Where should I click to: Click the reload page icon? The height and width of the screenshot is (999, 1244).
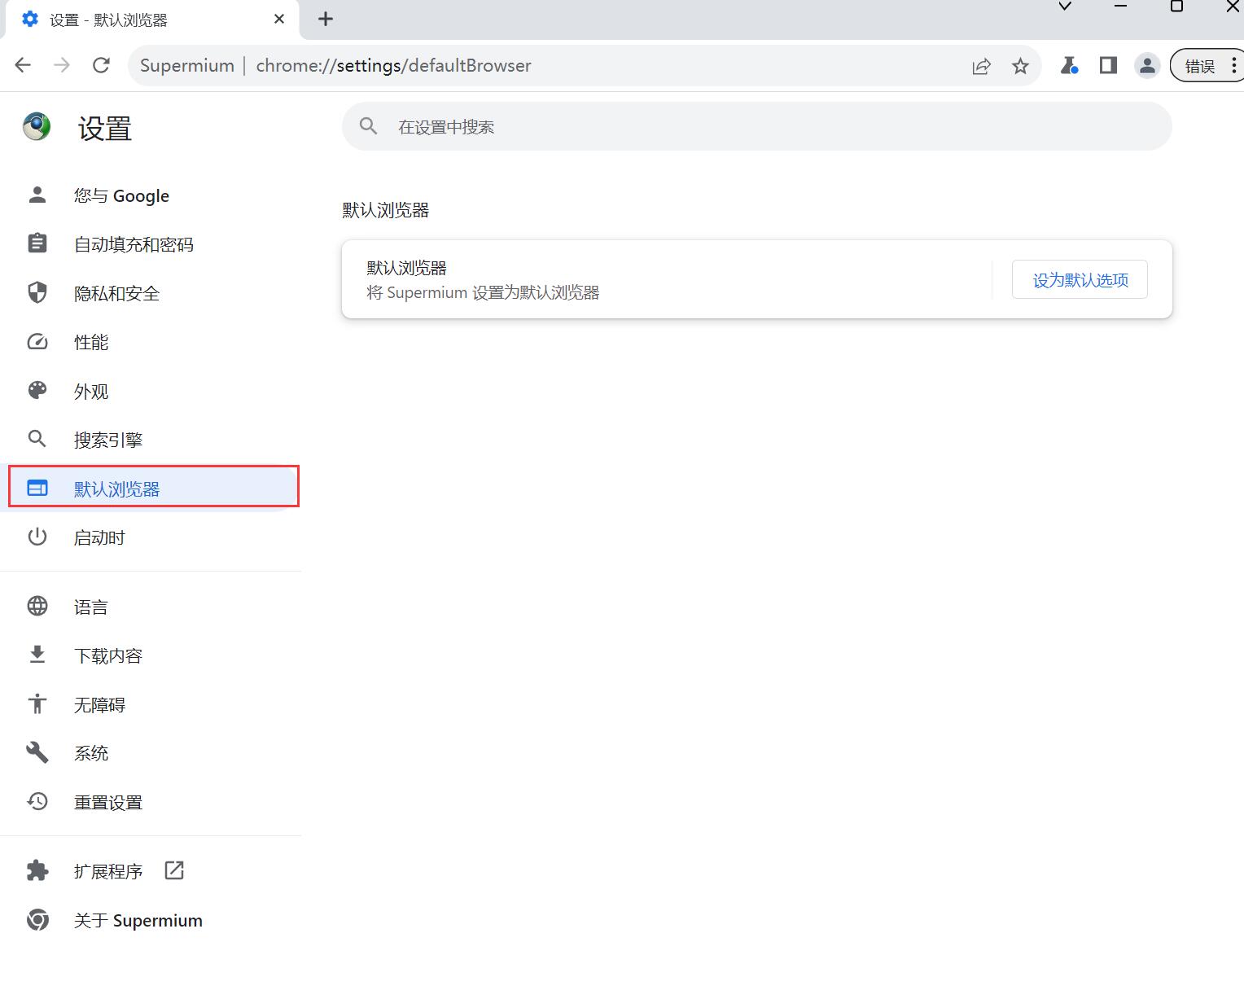click(x=101, y=65)
